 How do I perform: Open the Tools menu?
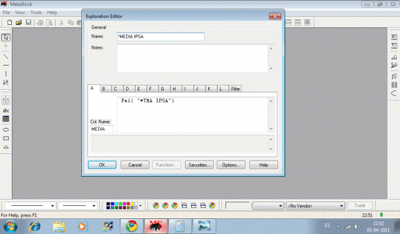tap(36, 12)
